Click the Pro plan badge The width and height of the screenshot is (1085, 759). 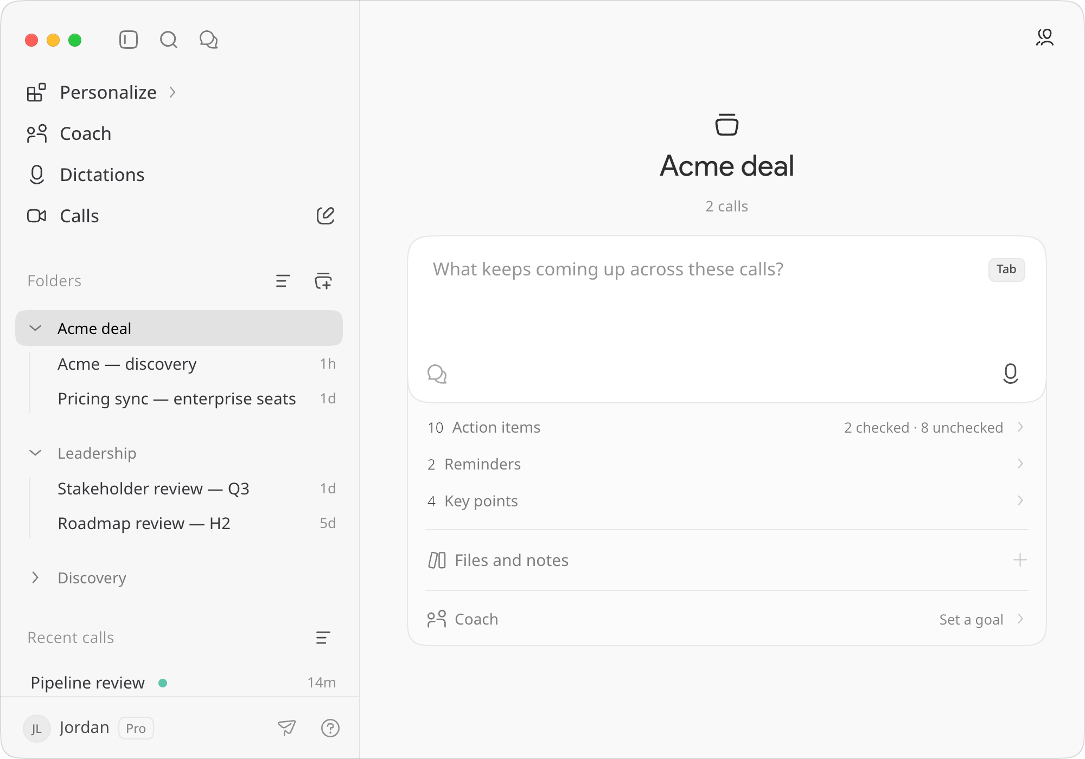[x=136, y=728]
